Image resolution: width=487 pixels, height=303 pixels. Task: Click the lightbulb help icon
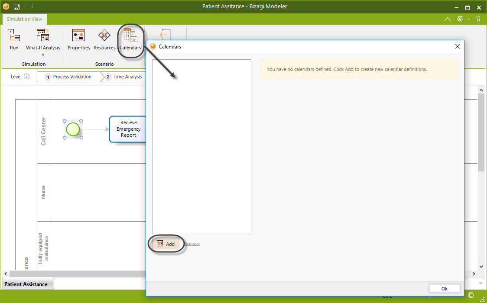click(x=478, y=19)
